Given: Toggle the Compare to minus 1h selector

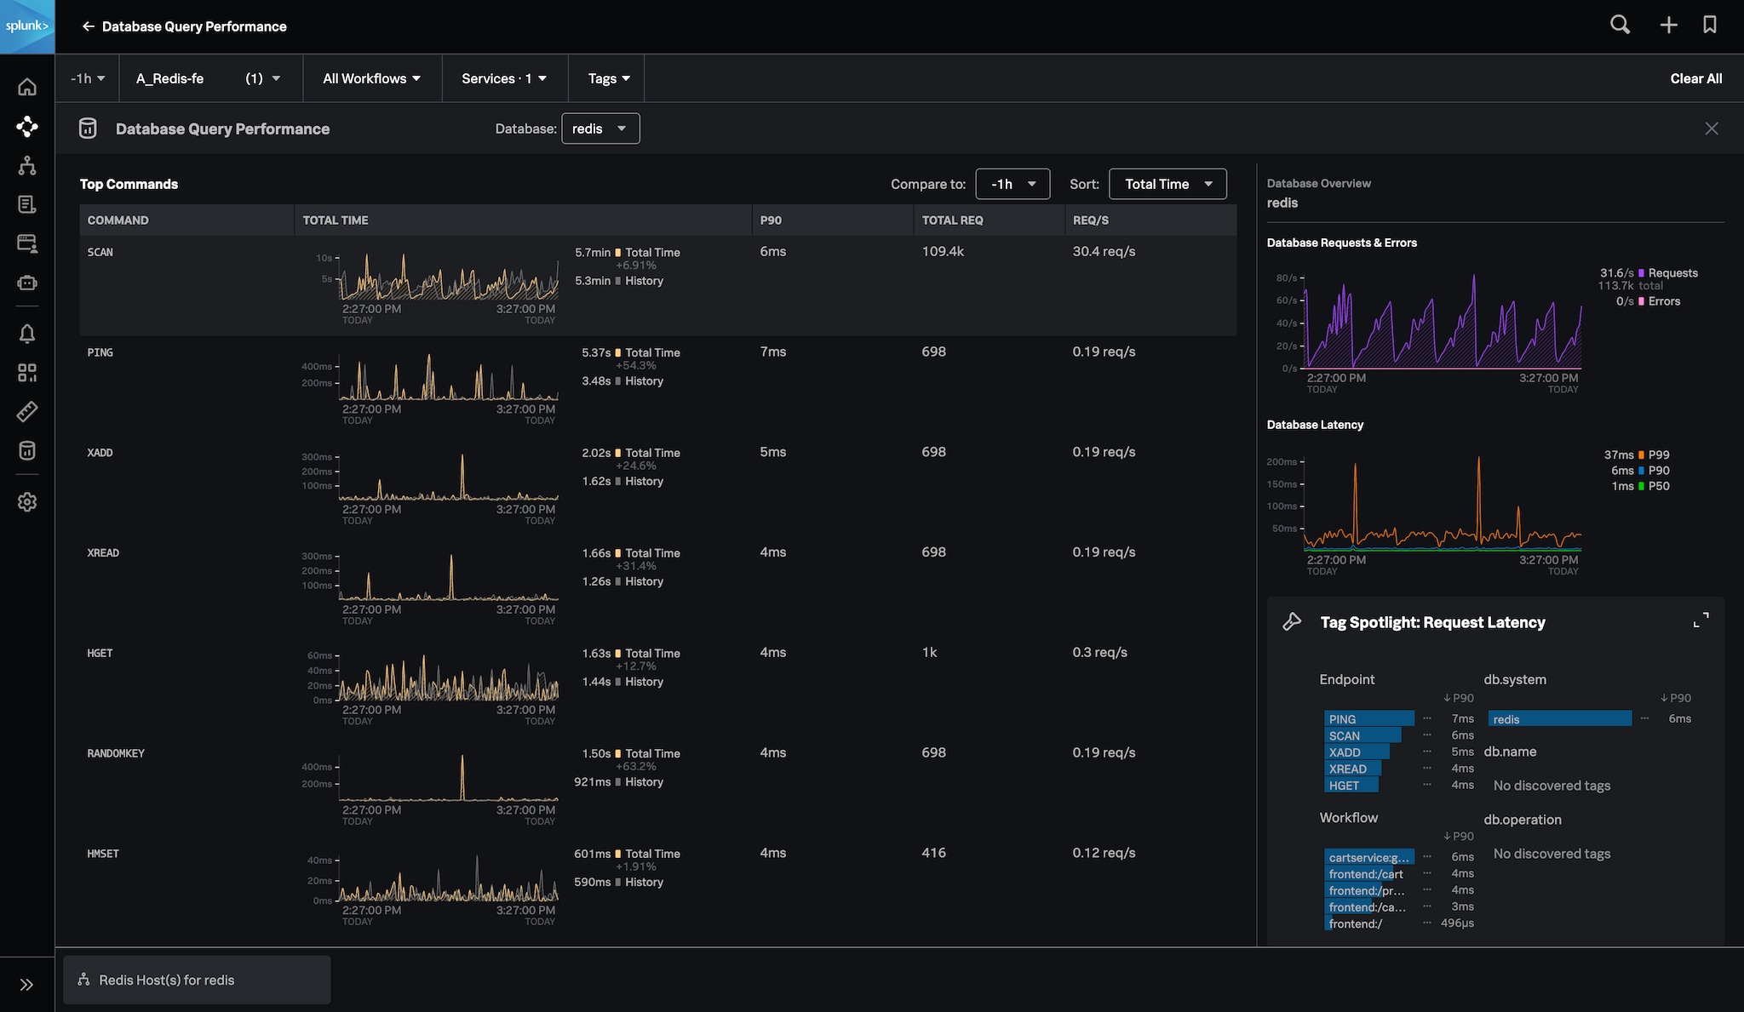Looking at the screenshot, I should (1011, 183).
